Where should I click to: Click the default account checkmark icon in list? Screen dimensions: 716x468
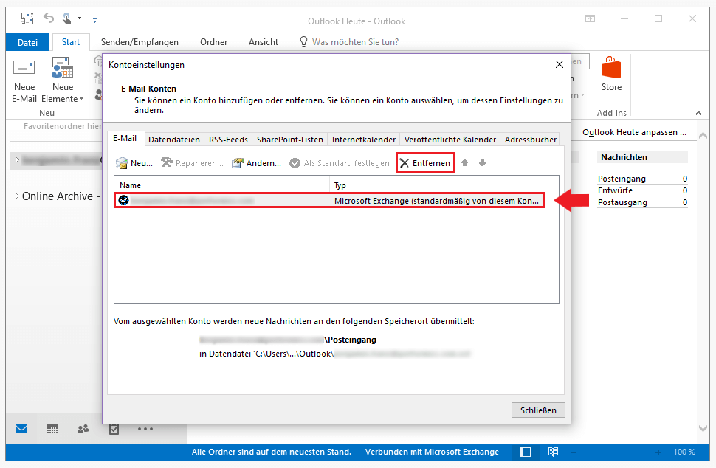(123, 200)
